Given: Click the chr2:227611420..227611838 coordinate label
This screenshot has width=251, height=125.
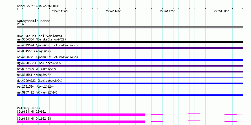Looking at the screenshot, I should click(38, 6).
